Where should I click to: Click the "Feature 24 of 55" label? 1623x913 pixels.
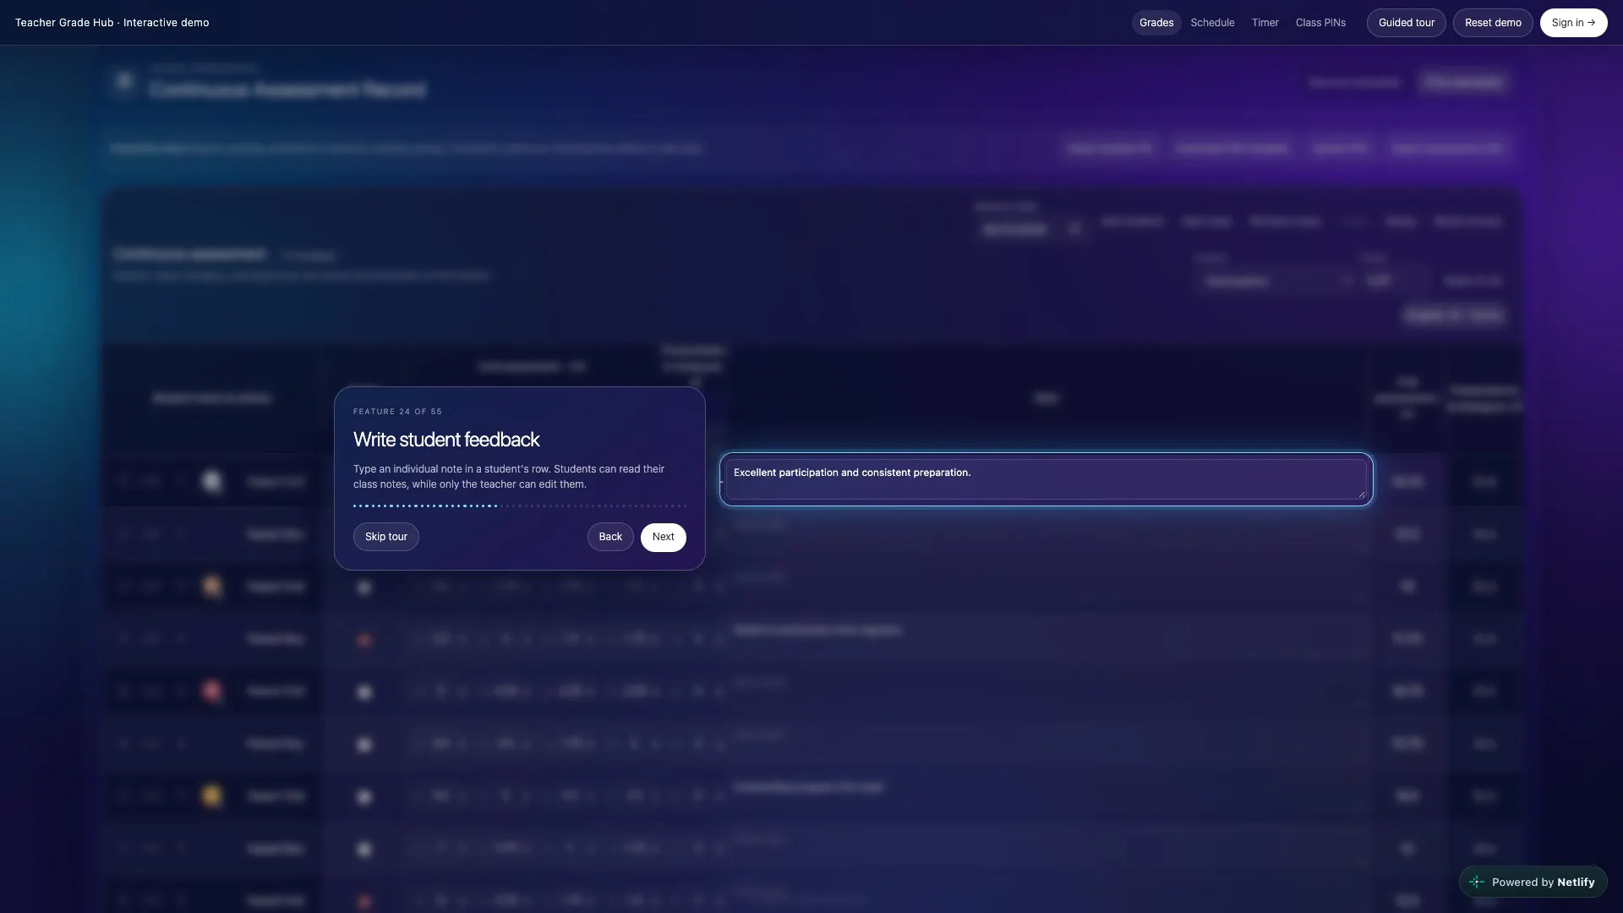[x=397, y=412]
